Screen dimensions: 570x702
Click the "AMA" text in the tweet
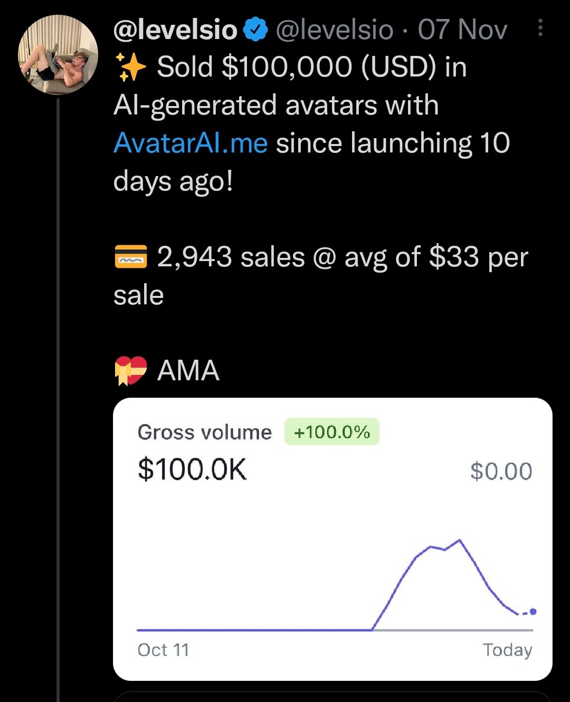(x=188, y=370)
